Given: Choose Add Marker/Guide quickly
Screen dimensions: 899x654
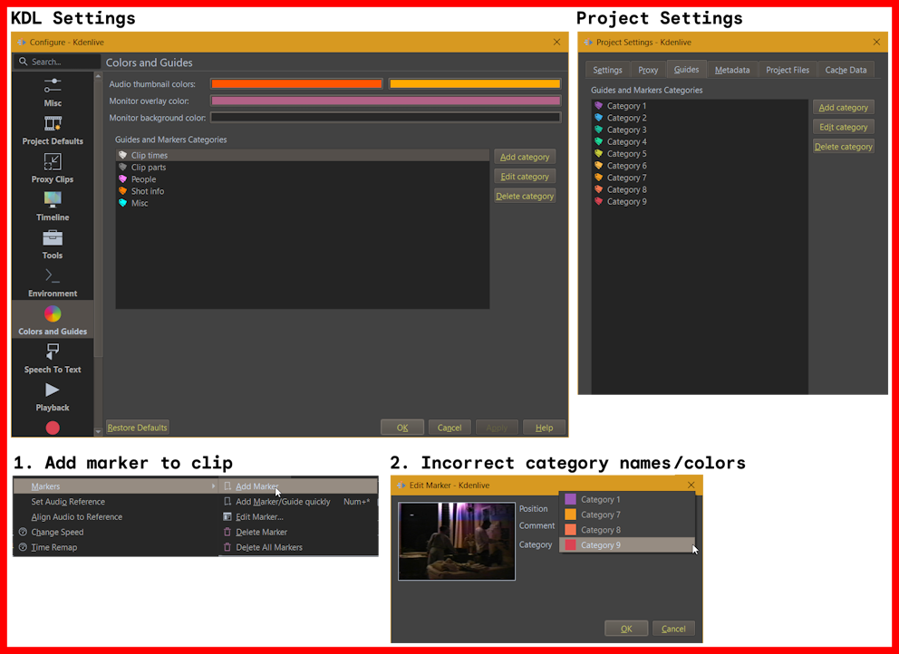Looking at the screenshot, I should (298, 502).
